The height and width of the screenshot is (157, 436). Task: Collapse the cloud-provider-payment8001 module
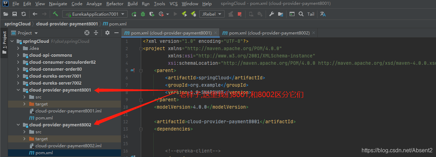(18, 90)
